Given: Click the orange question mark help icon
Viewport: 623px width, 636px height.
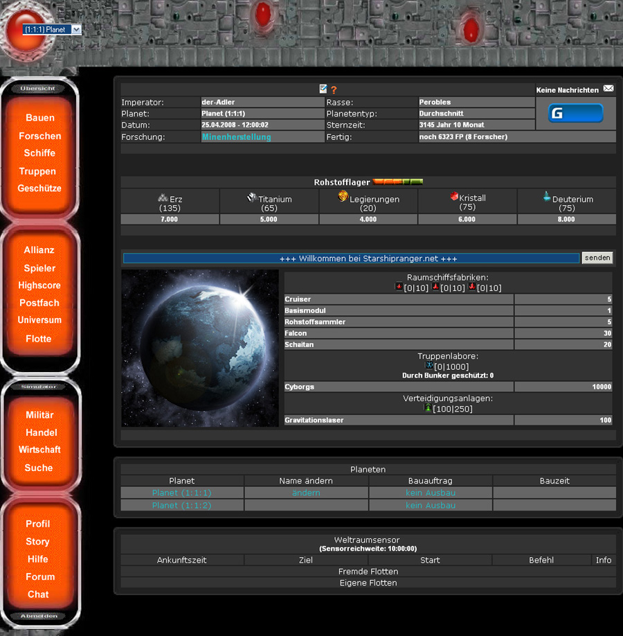Looking at the screenshot, I should (334, 90).
